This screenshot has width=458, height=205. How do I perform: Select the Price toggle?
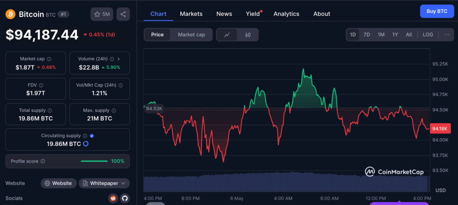(157, 35)
